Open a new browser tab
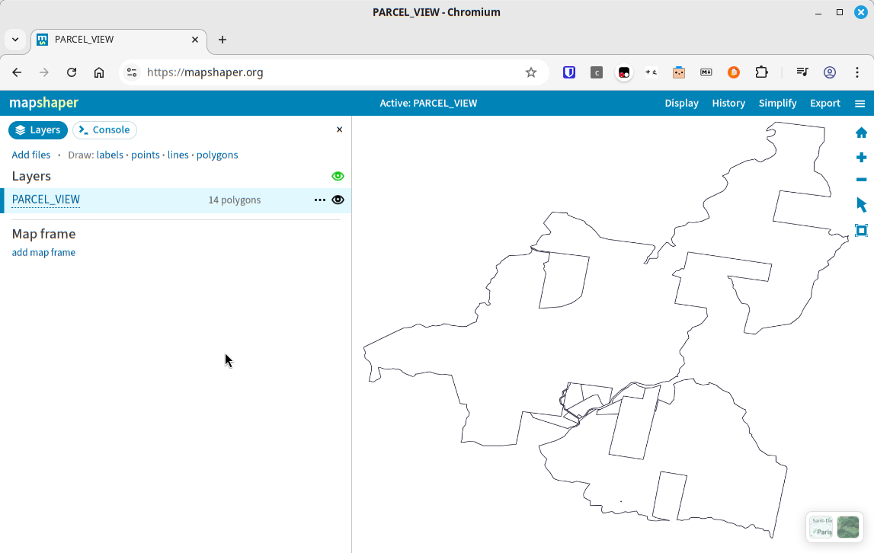This screenshot has height=553, width=874. (223, 40)
